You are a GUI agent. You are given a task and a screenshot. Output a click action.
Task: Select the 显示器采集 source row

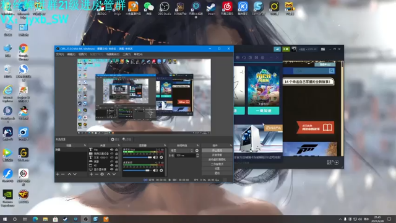pyautogui.click(x=103, y=169)
